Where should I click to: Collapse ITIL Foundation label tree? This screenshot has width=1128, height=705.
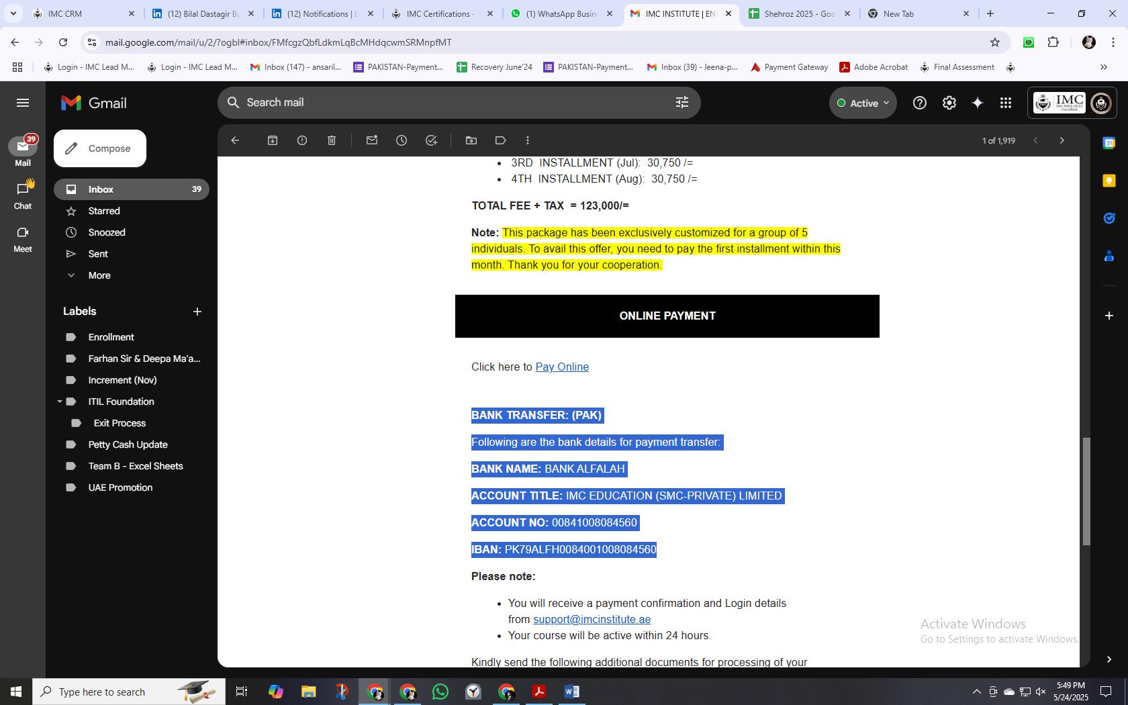click(x=60, y=402)
